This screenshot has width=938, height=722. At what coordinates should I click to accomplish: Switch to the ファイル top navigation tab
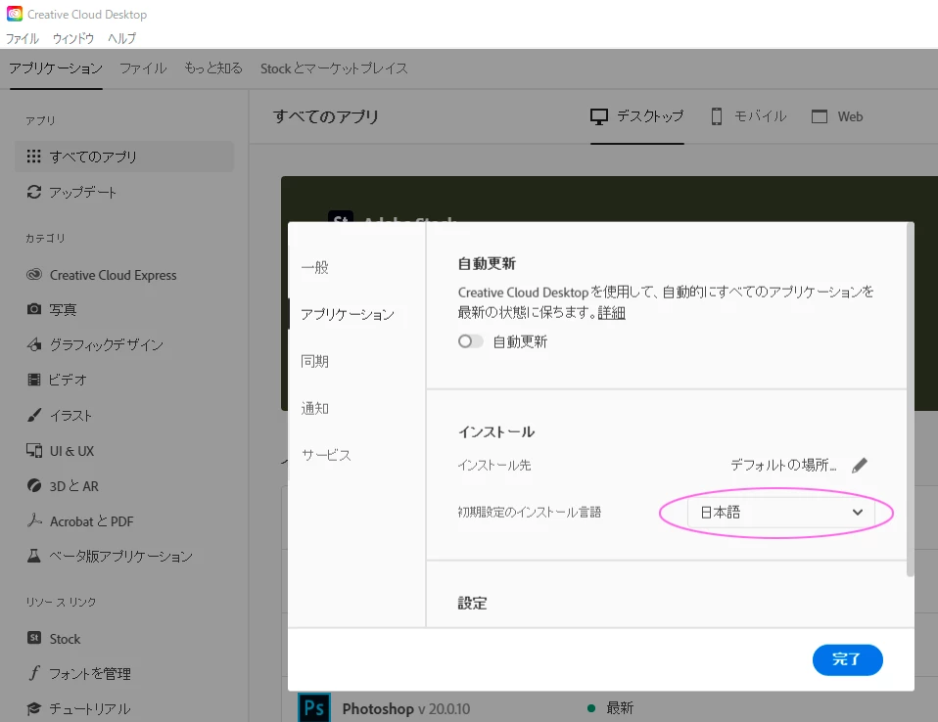(x=143, y=68)
